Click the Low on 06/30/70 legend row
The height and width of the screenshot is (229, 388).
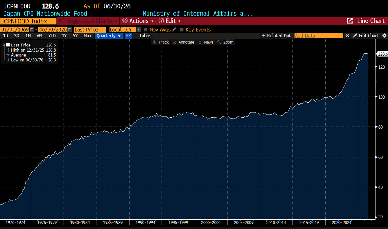click(x=31, y=60)
